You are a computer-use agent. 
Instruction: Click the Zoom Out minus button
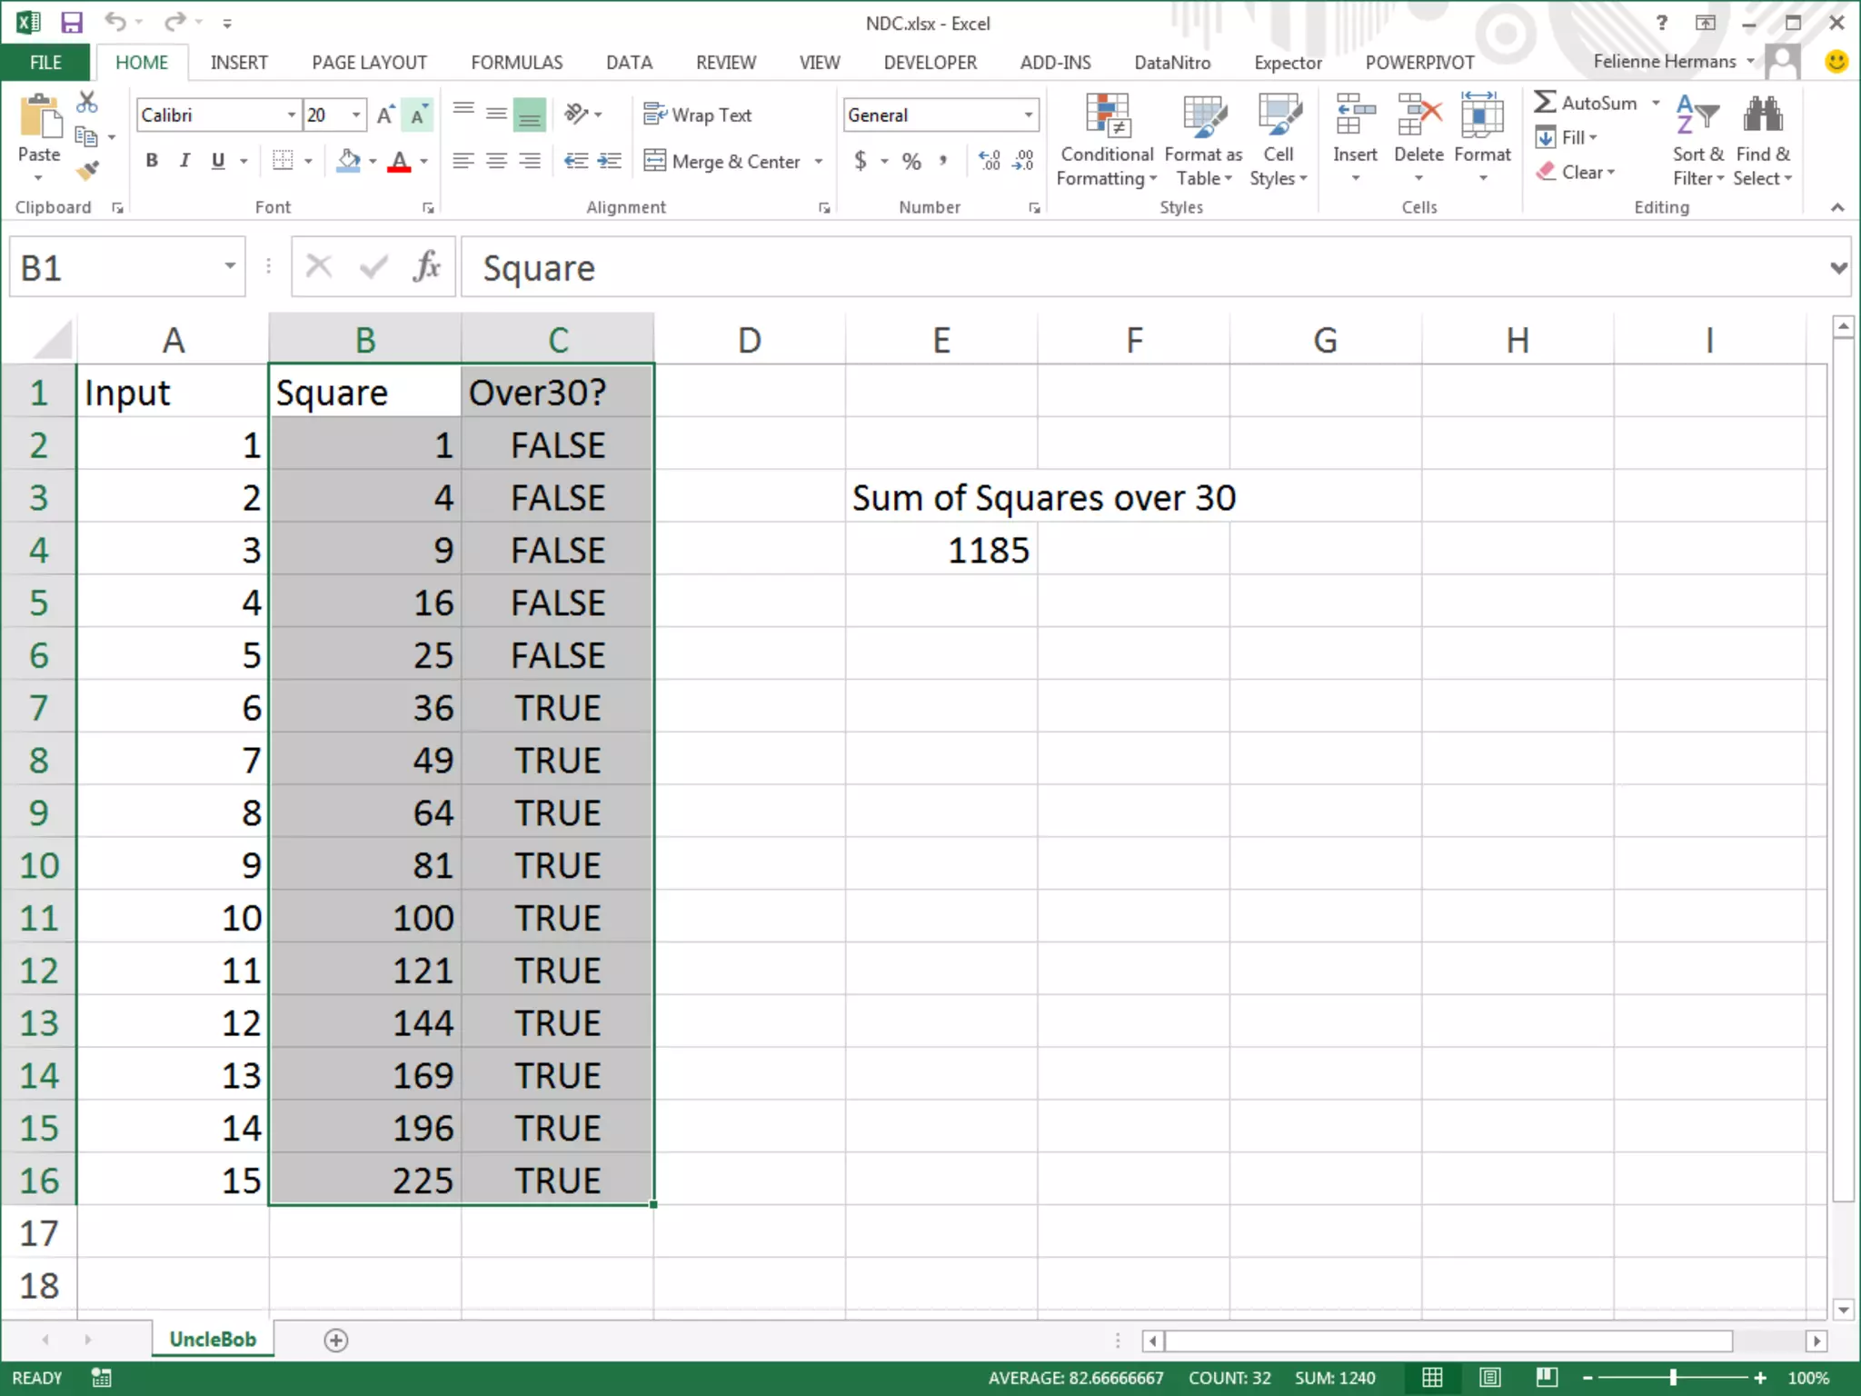pos(1587,1378)
